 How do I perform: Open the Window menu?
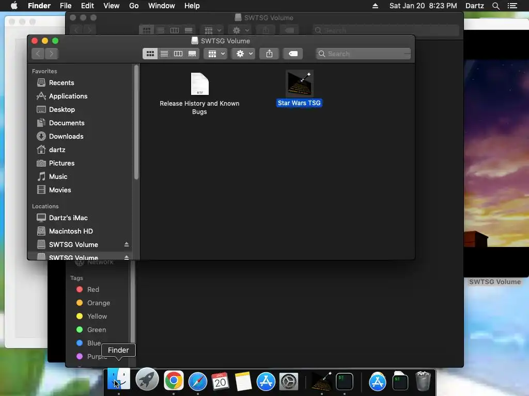162,6
